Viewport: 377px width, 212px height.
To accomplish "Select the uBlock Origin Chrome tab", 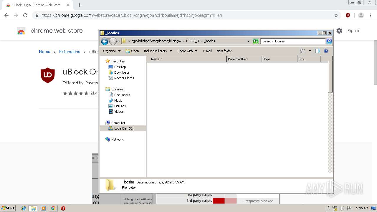I will click(38, 5).
